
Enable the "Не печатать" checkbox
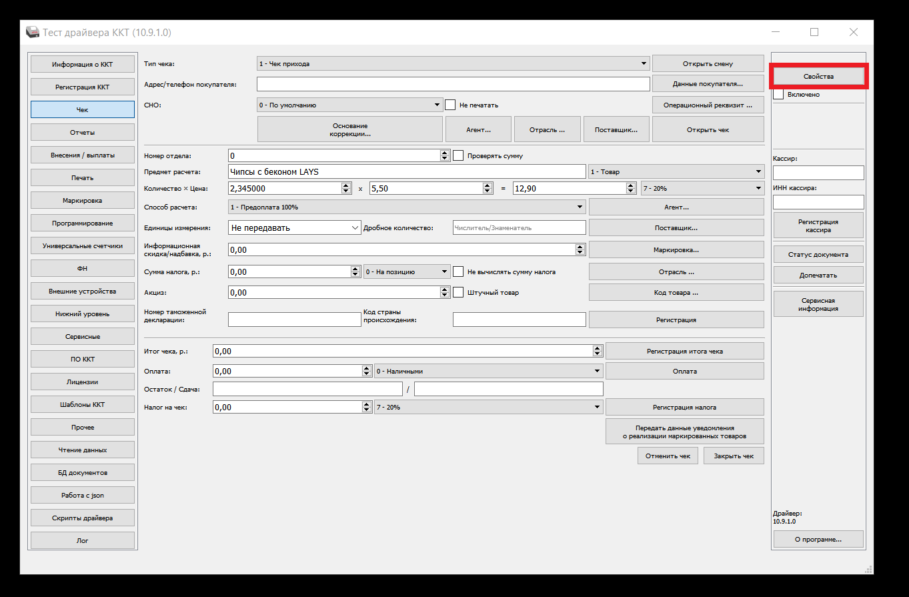coord(450,105)
